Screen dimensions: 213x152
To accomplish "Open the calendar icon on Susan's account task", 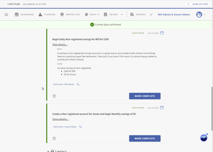I will (x=162, y=108).
